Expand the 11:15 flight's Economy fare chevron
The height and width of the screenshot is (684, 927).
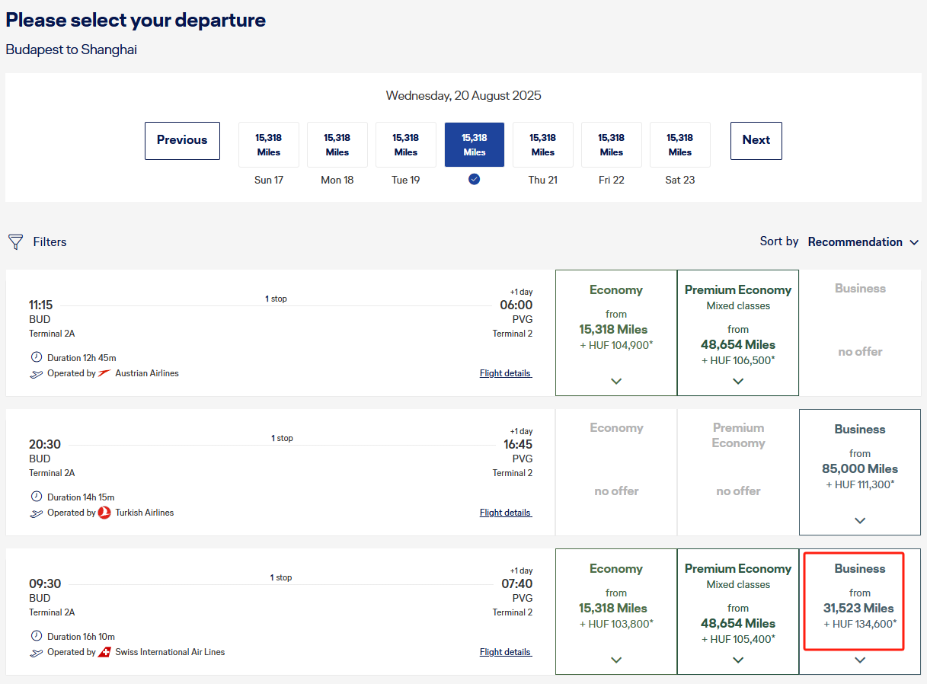(616, 381)
